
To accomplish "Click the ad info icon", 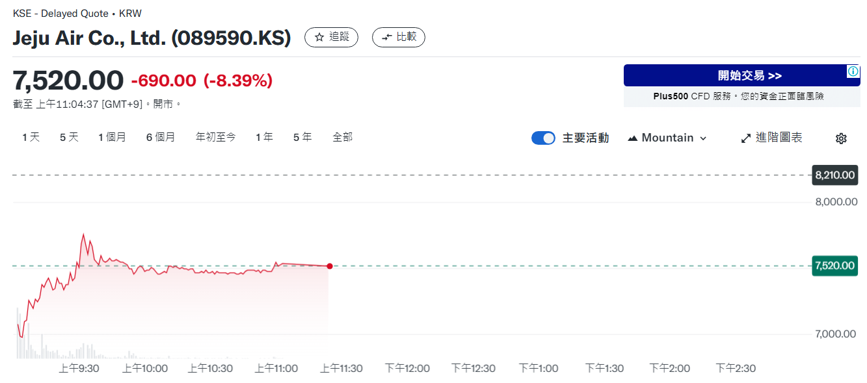I will point(853,71).
